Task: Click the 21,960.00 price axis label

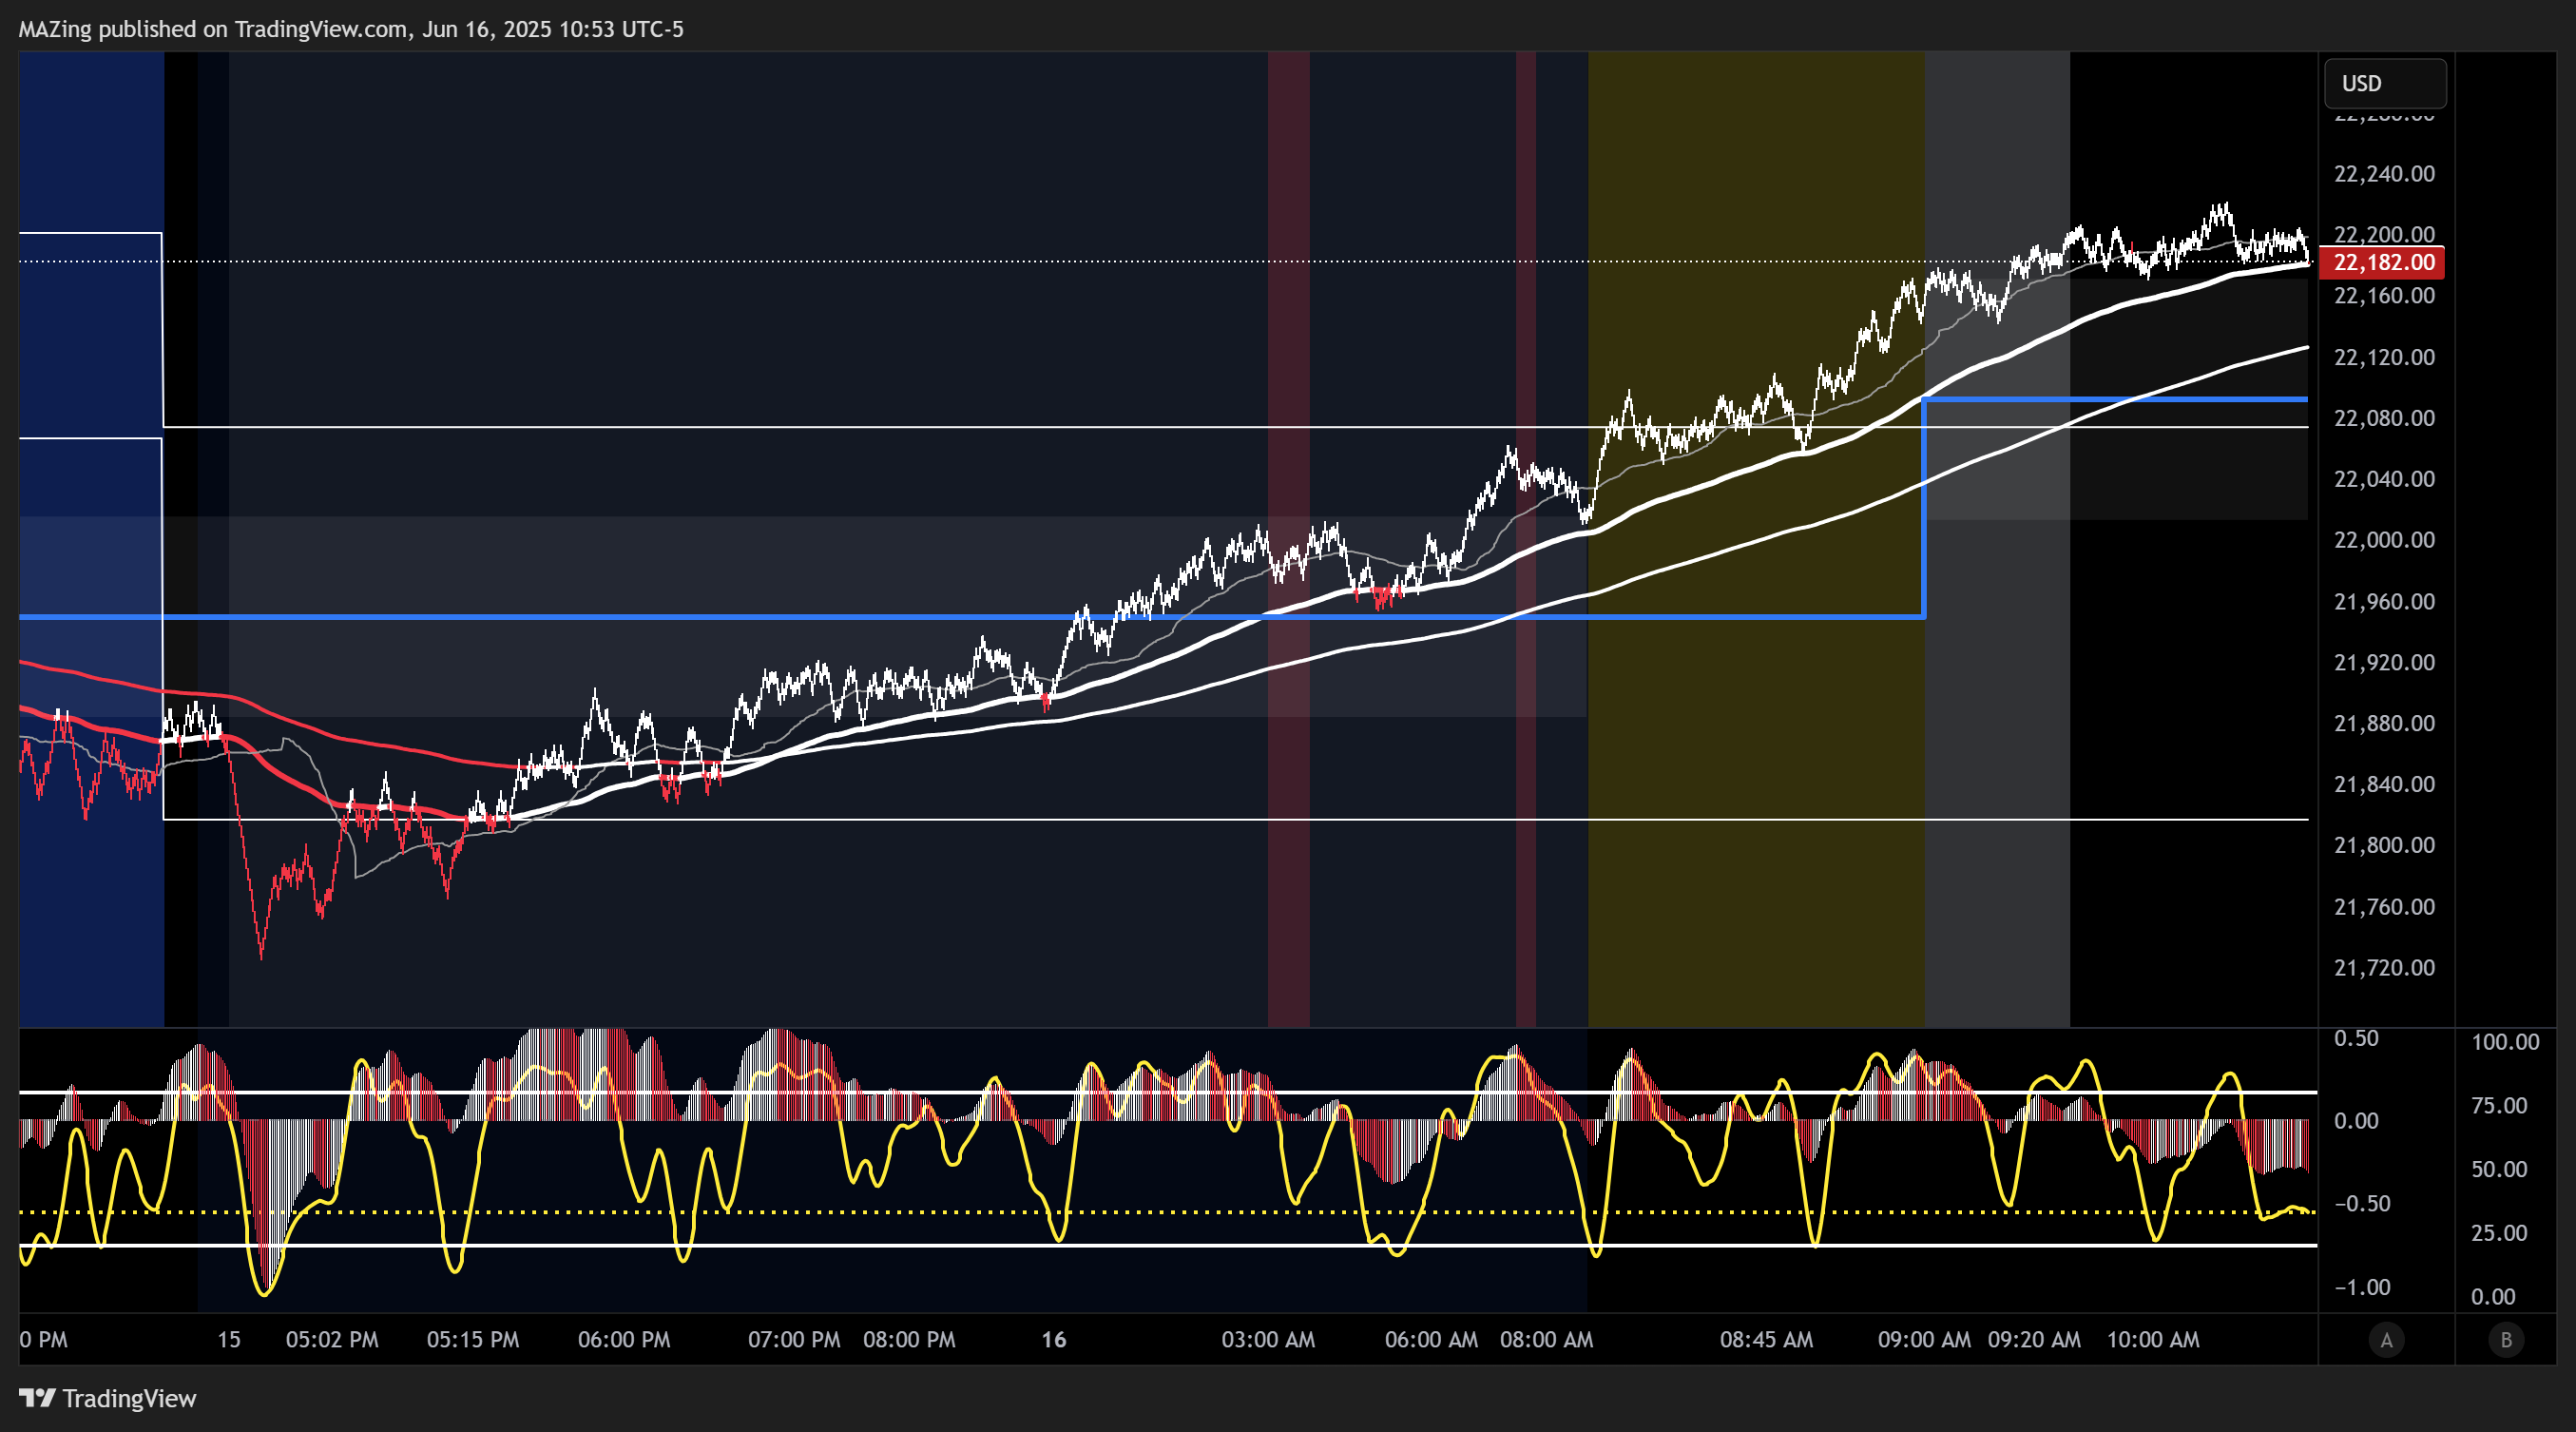Action: [2384, 601]
